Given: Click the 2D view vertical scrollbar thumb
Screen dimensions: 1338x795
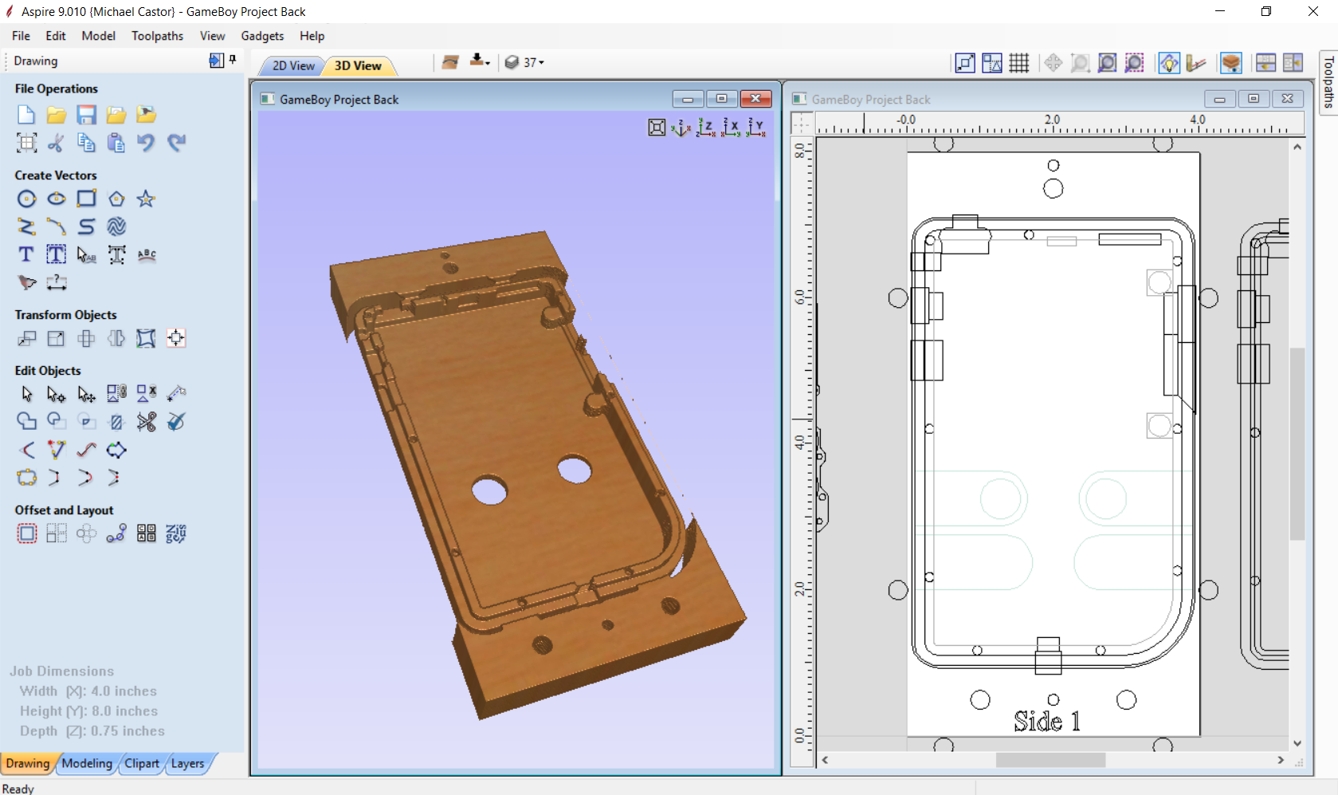Looking at the screenshot, I should tap(1297, 443).
